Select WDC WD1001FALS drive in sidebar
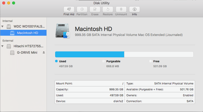 (23, 27)
